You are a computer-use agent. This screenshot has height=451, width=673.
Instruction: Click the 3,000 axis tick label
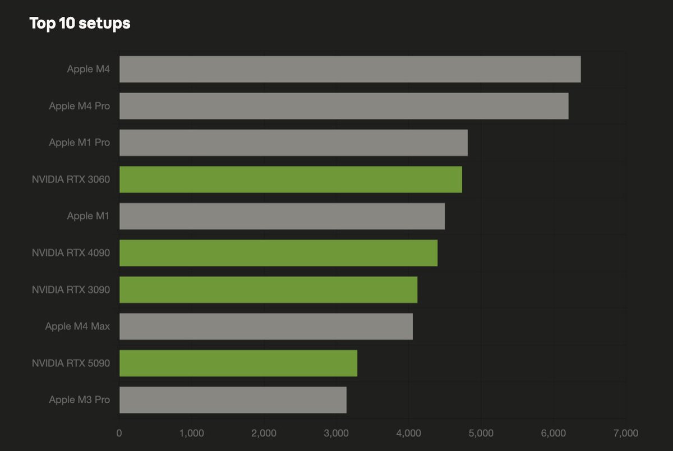[x=335, y=433]
